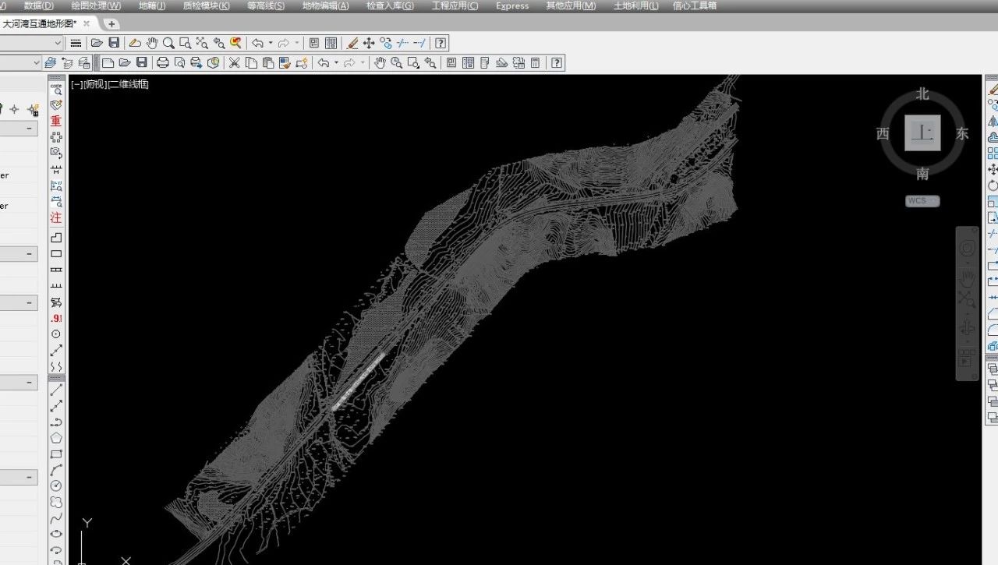The width and height of the screenshot is (998, 565).
Task: Click the zoom extents icon in navigation bar
Action: 967,300
